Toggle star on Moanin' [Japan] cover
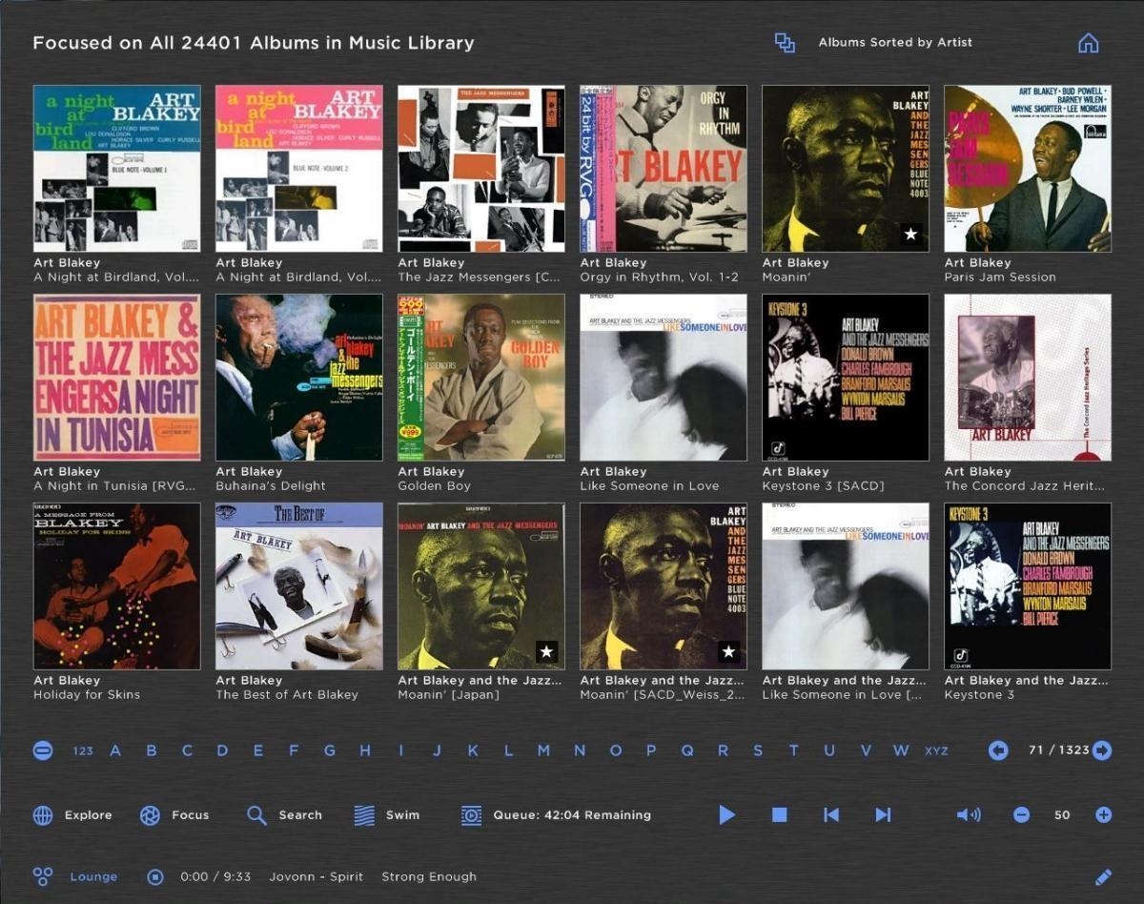Image resolution: width=1144 pixels, height=904 pixels. pos(546,652)
